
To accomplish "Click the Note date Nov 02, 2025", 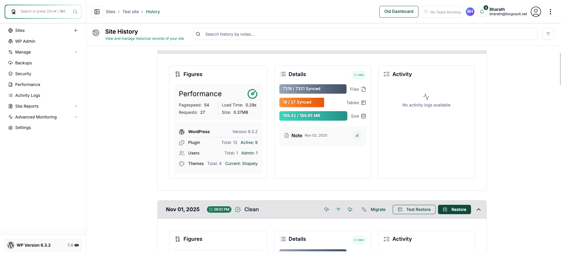I will (316, 135).
